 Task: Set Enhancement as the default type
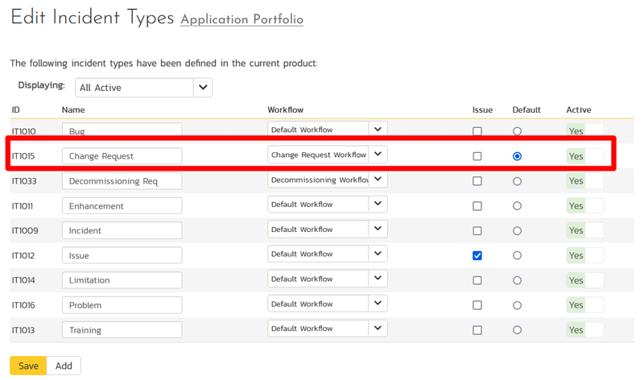click(517, 206)
